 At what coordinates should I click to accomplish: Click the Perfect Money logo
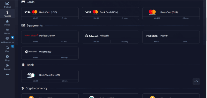31,36
